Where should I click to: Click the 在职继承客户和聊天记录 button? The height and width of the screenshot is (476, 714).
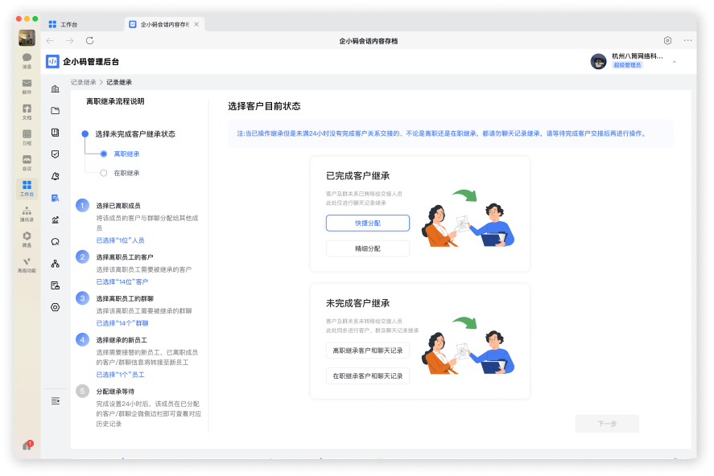tap(368, 375)
